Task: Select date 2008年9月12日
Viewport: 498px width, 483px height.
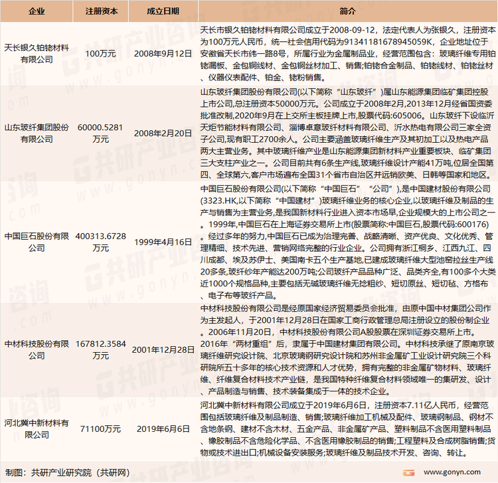Action: click(163, 54)
